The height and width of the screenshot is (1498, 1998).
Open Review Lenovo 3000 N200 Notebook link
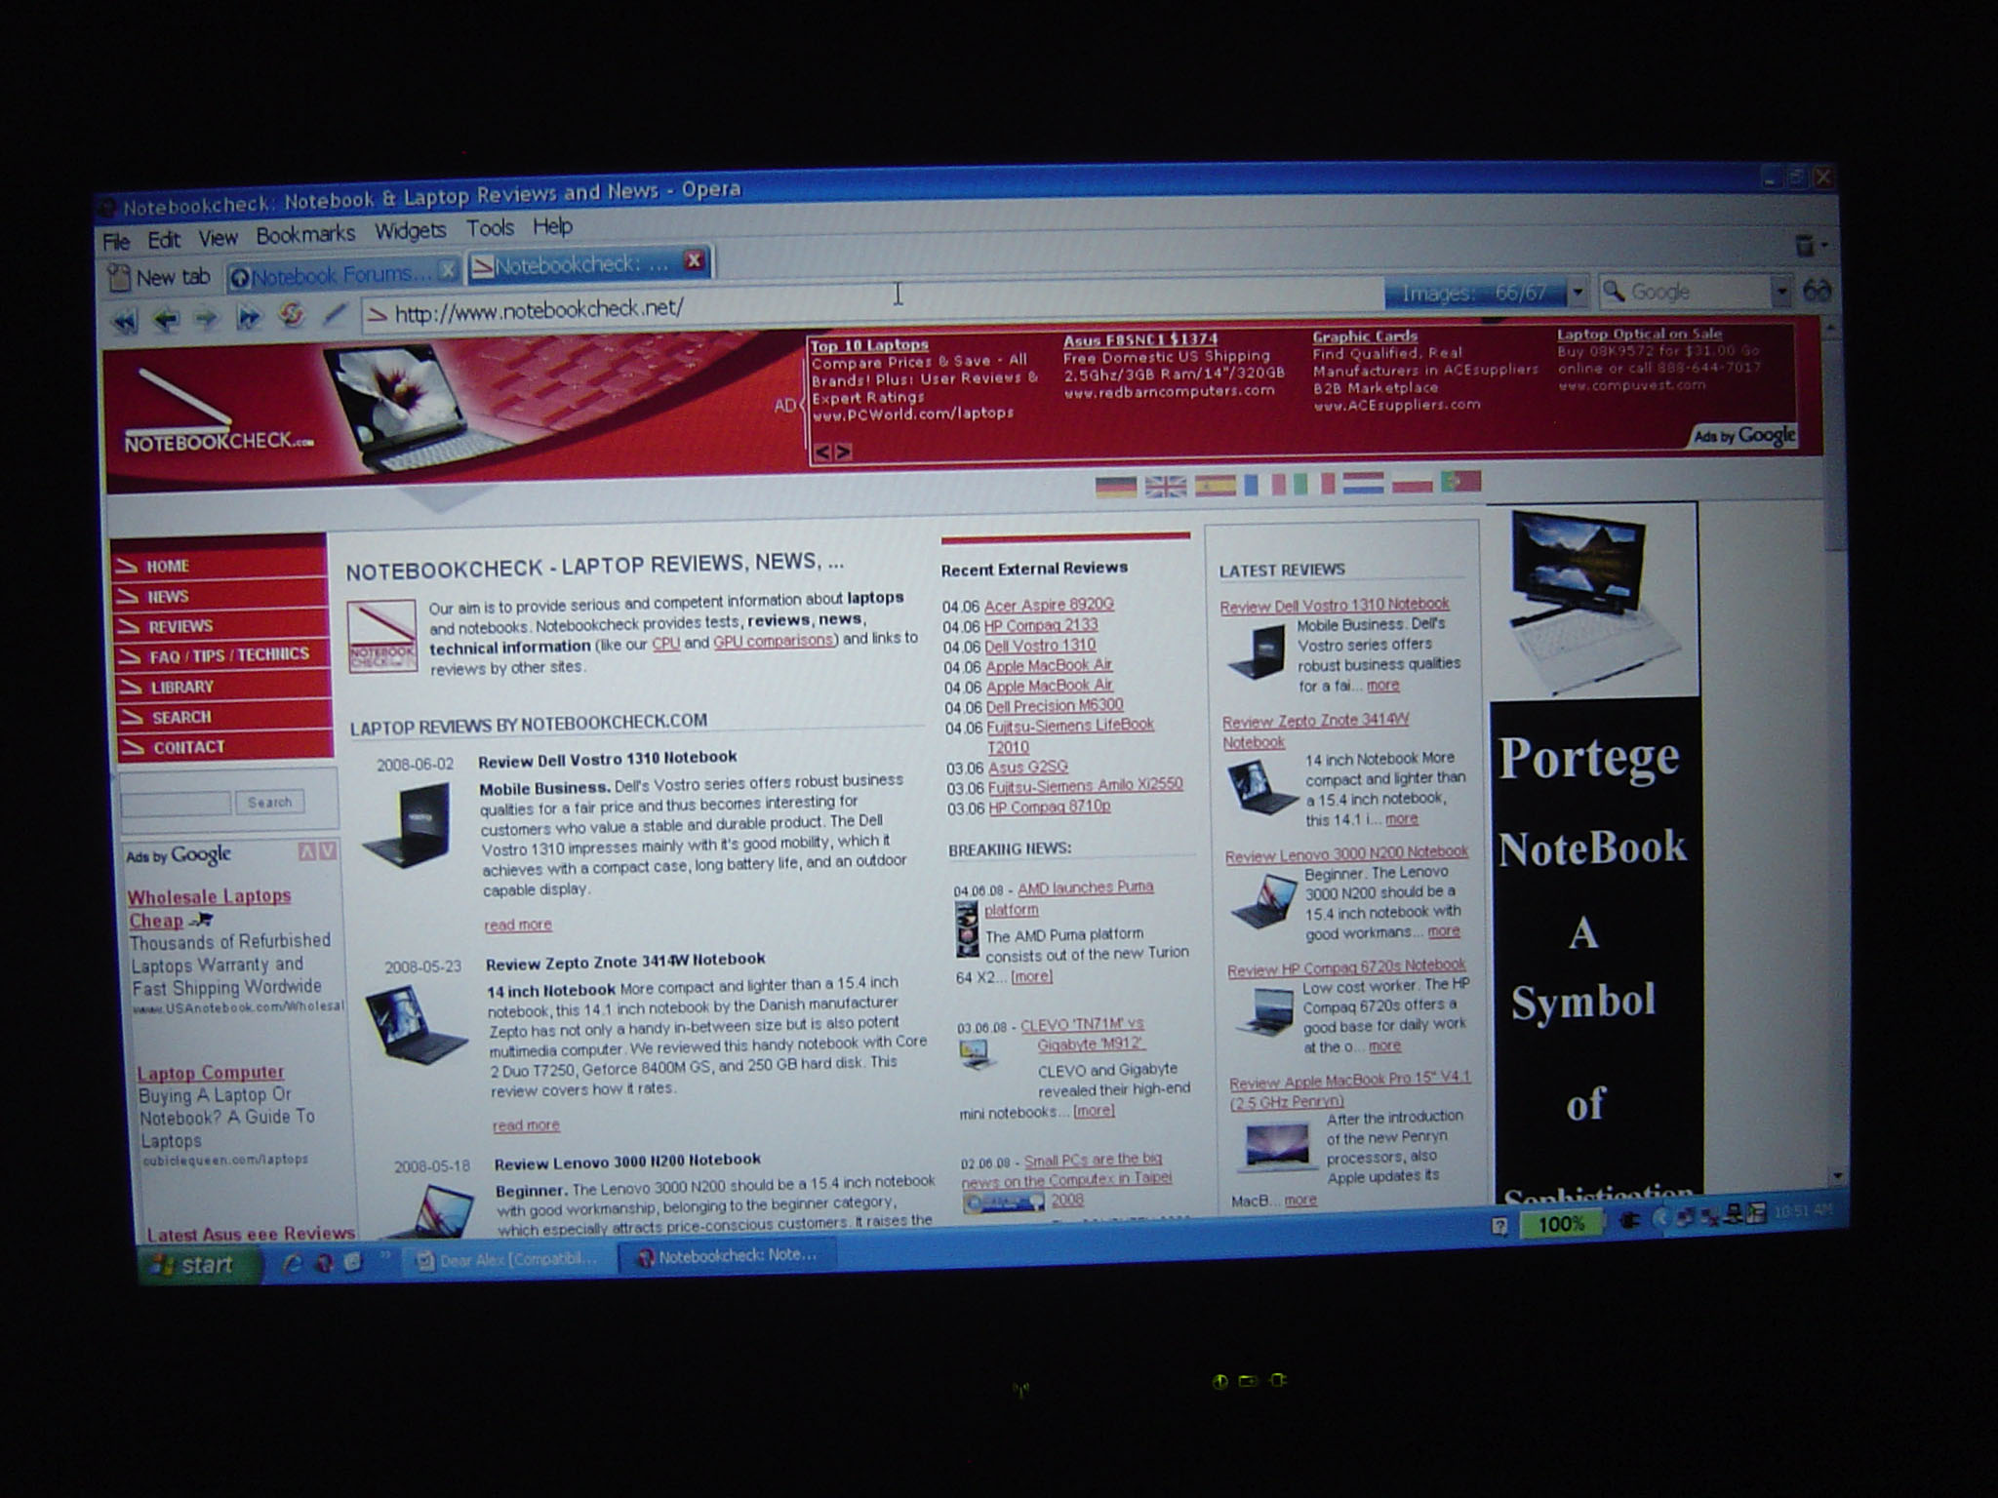coord(1346,854)
